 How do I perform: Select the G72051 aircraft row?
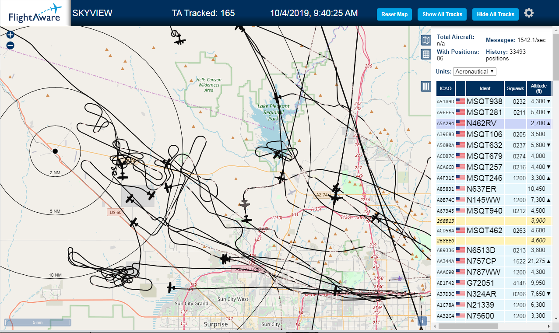point(494,283)
